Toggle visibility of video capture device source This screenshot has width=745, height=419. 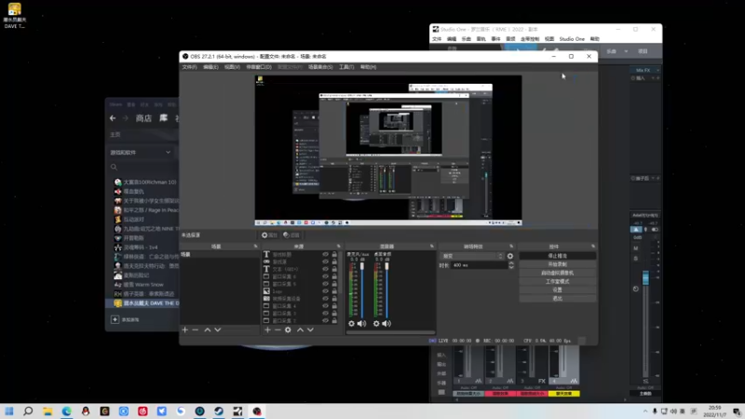tap(325, 299)
